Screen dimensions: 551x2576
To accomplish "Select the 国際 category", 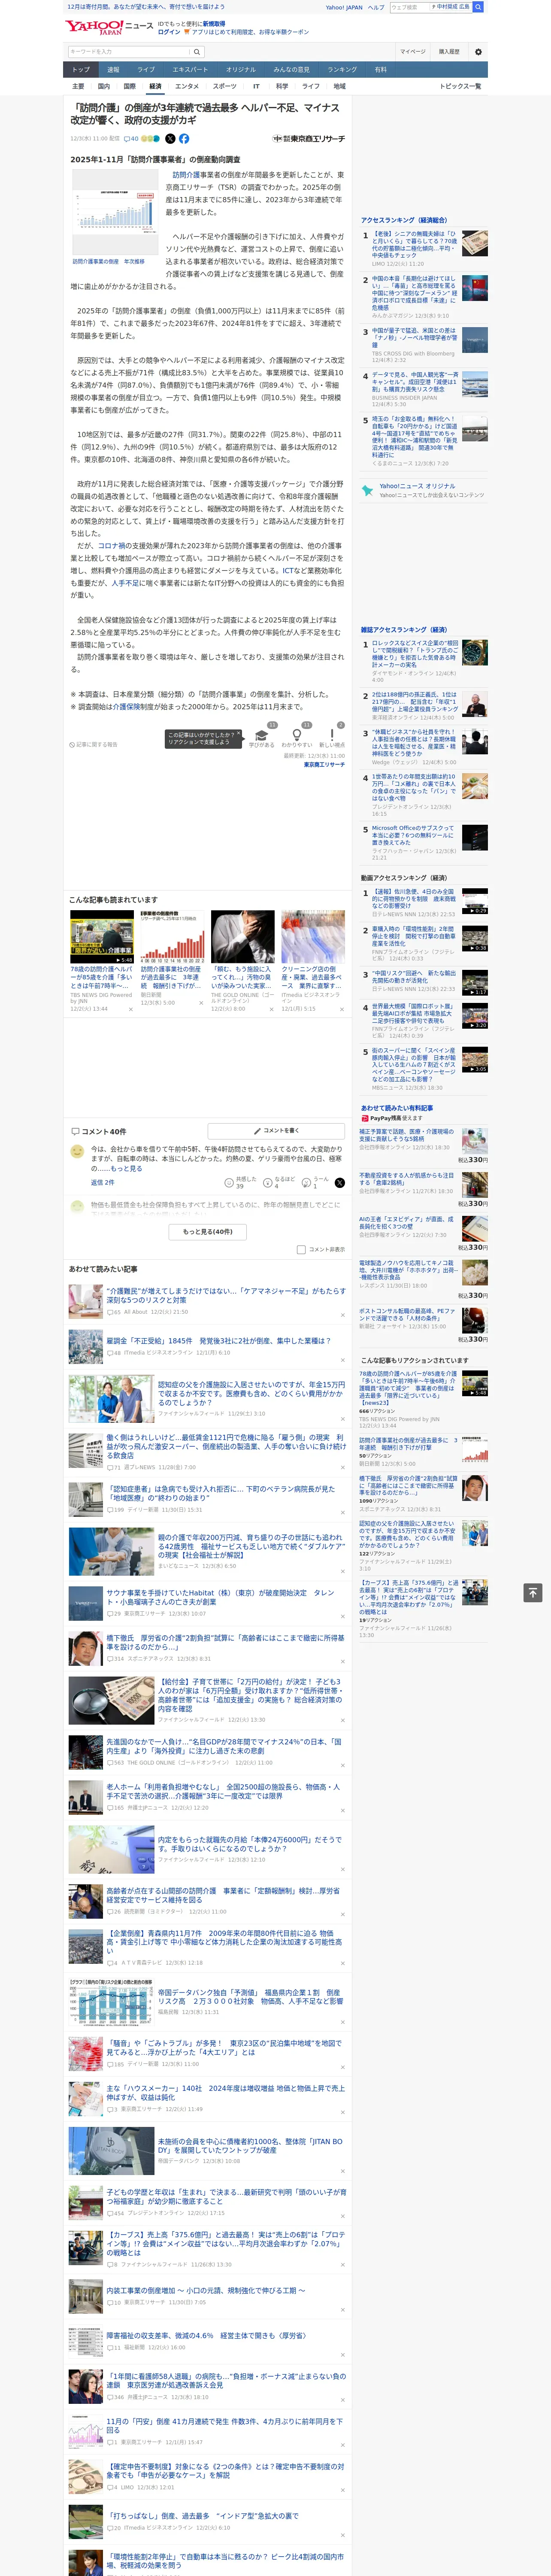I will coord(129,86).
